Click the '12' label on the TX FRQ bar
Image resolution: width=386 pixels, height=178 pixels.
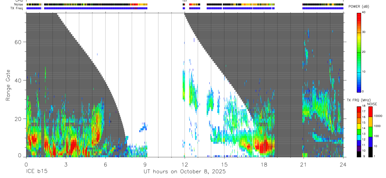tap(364, 140)
